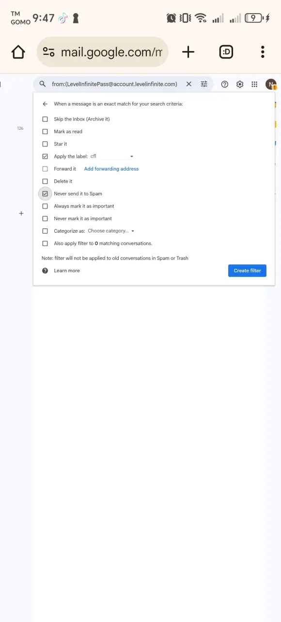Open Gmail settings gear
281x622 pixels.
[240, 84]
